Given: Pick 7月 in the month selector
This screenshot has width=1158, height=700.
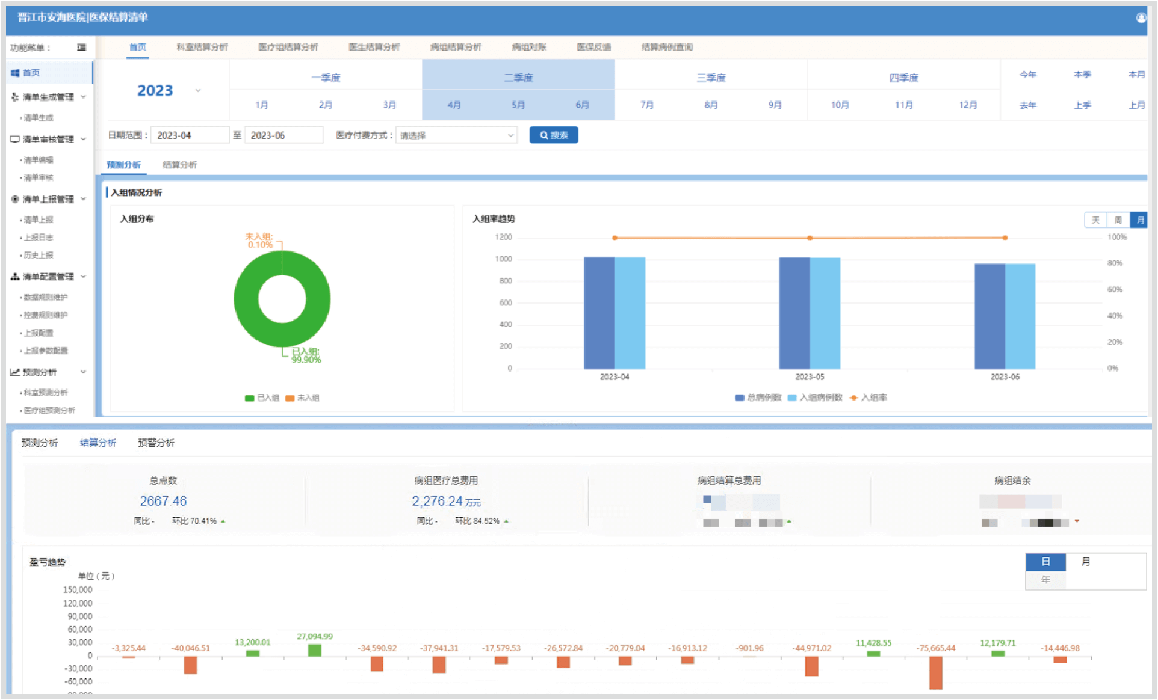Looking at the screenshot, I should [x=646, y=105].
